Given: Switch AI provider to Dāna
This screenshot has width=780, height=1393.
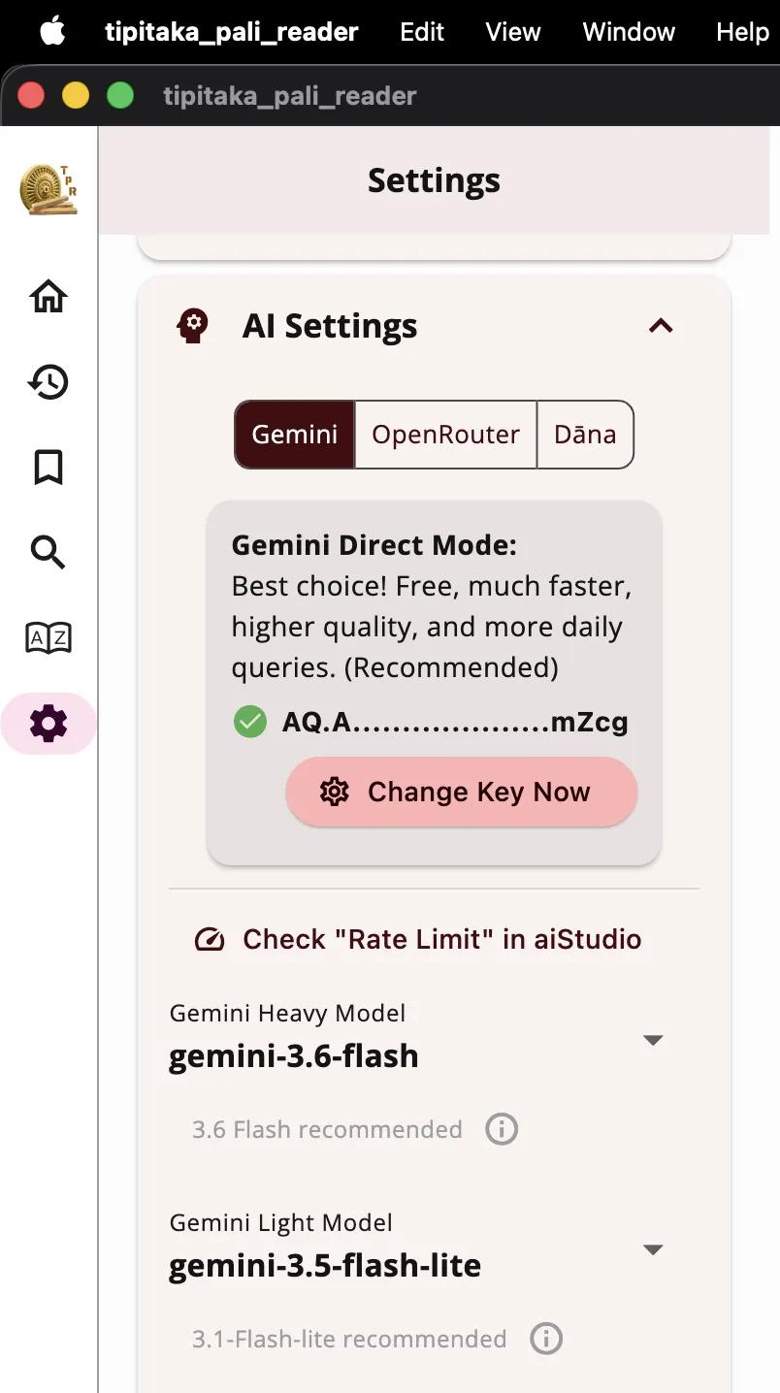Looking at the screenshot, I should pyautogui.click(x=585, y=435).
